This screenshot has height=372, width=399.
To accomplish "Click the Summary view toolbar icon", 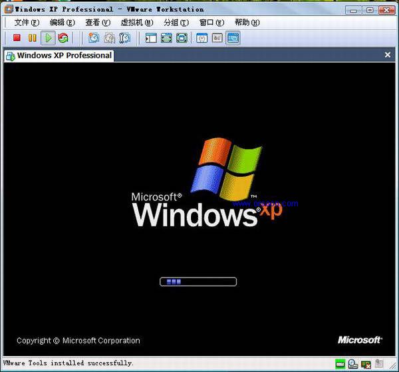I will [x=201, y=38].
